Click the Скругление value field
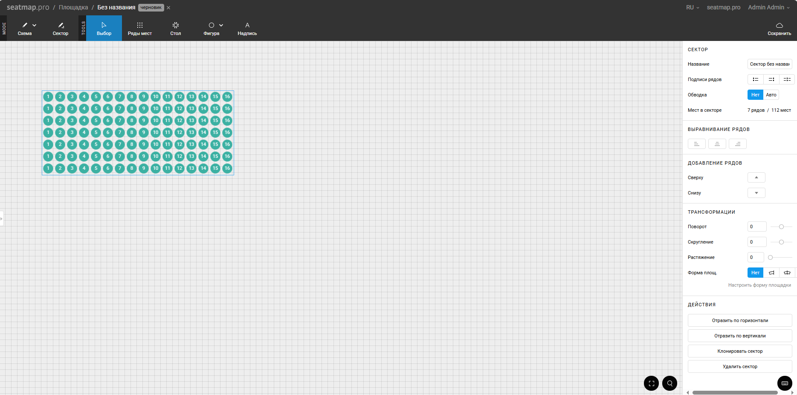Viewport: 797px width, 395px height. pyautogui.click(x=757, y=242)
